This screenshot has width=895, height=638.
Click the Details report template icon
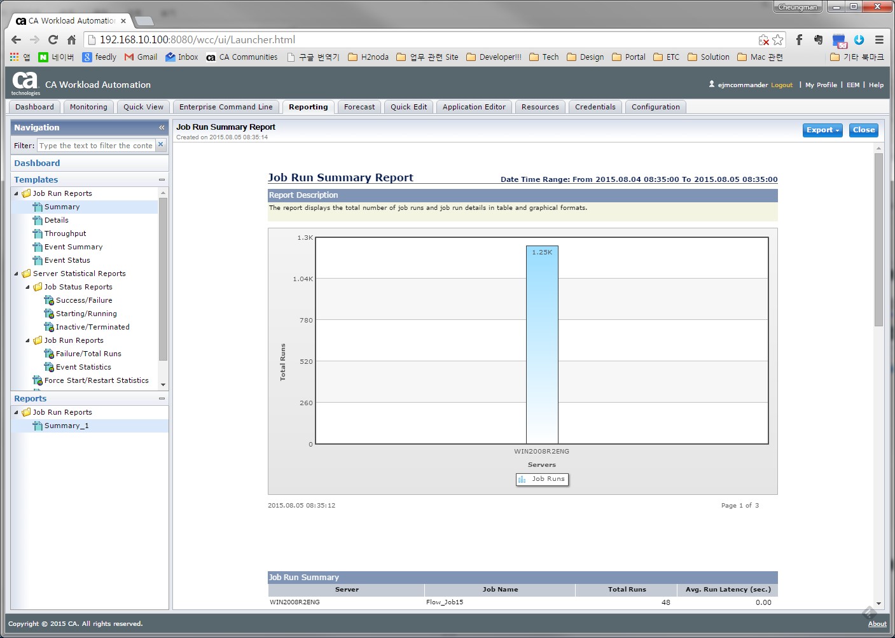pos(38,220)
